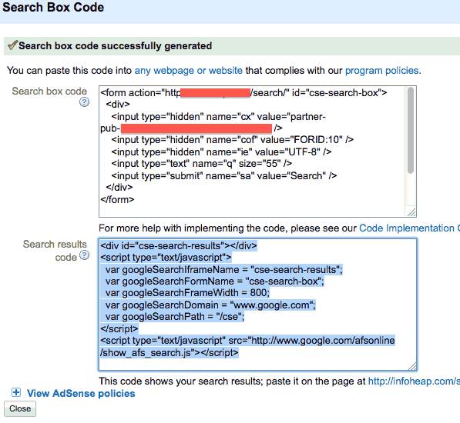Open the Code Implementation guide link
The width and height of the screenshot is (460, 423).
pyautogui.click(x=410, y=228)
